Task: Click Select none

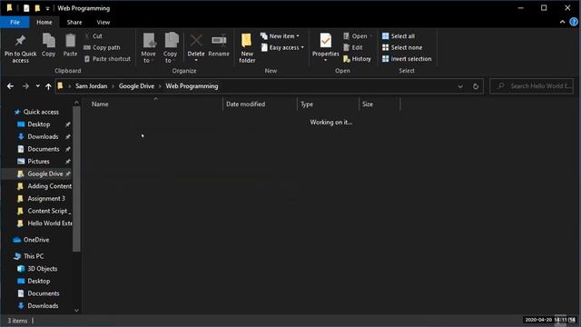Action: pyautogui.click(x=402, y=47)
